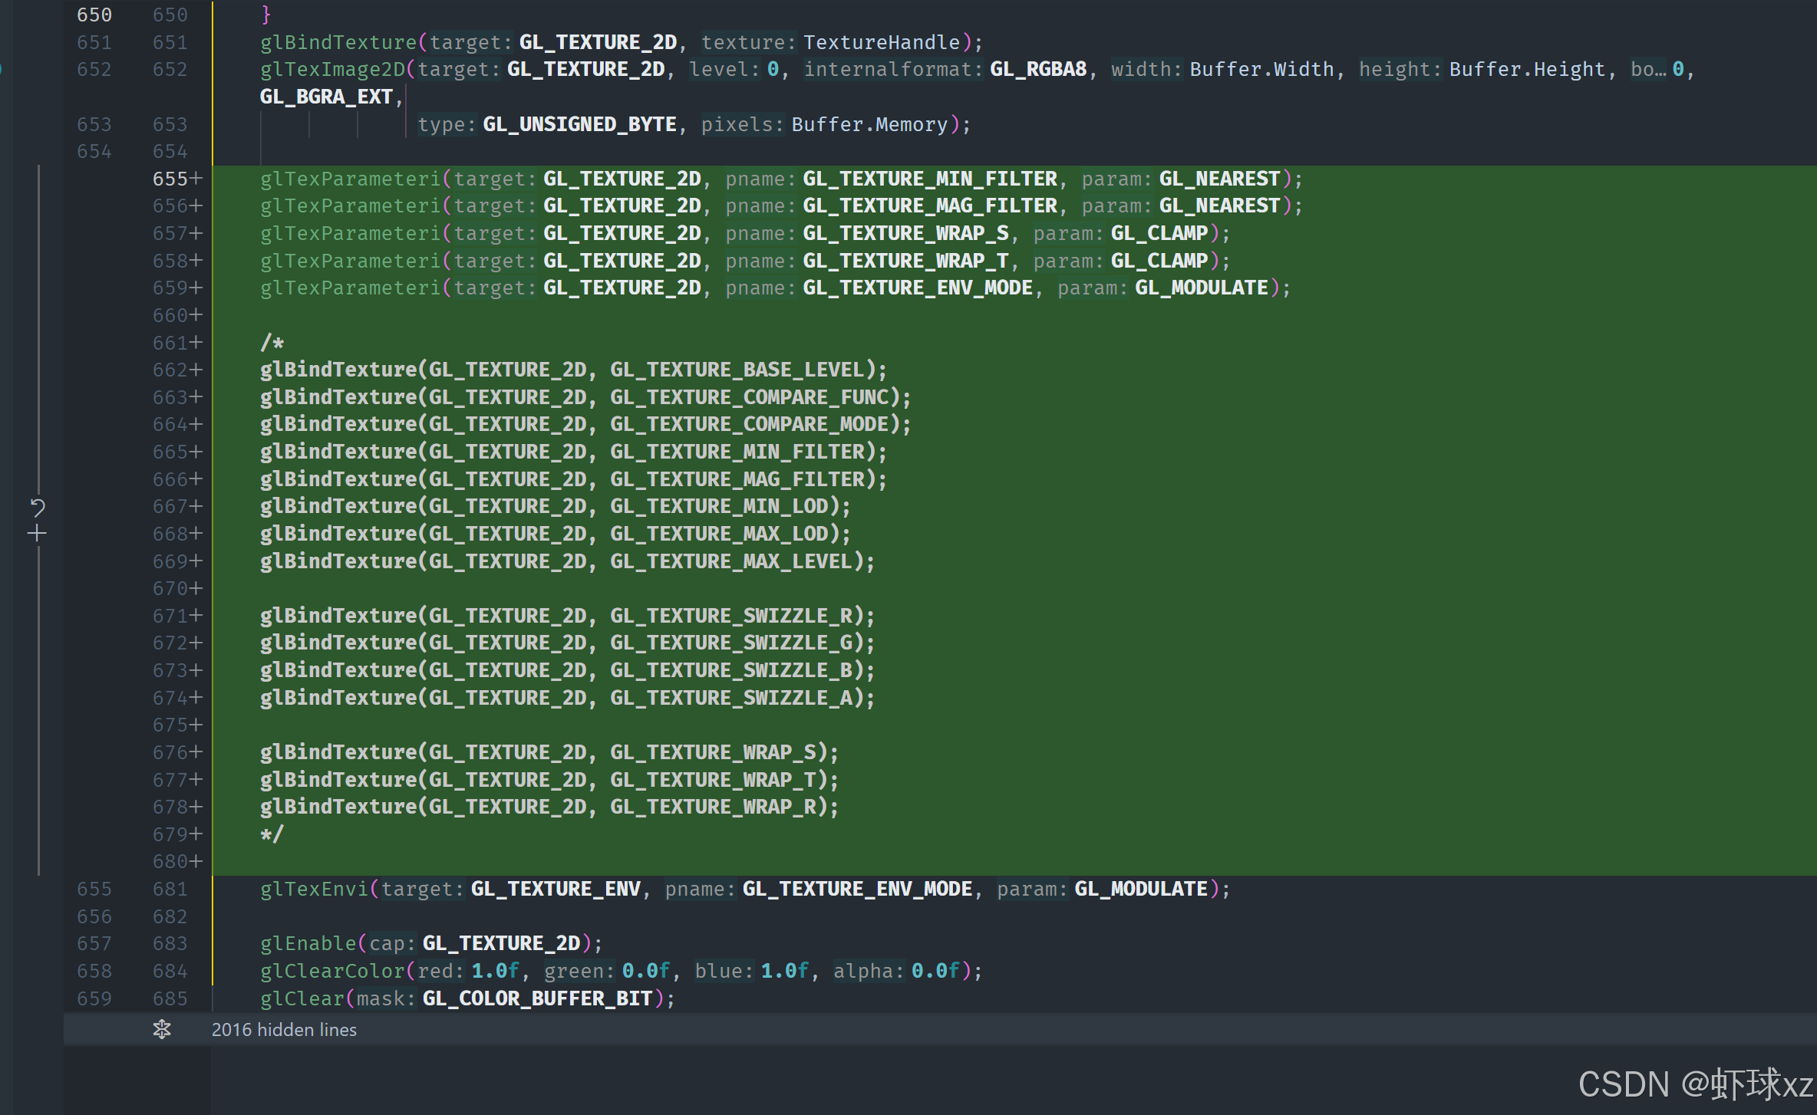Image resolution: width=1817 pixels, height=1115 pixels.
Task: Click the 1.0f red value in glClearColor
Action: [x=495, y=971]
